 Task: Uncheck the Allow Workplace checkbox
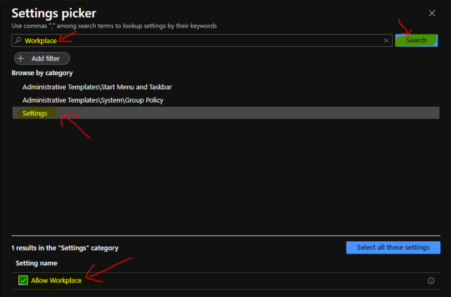click(23, 281)
